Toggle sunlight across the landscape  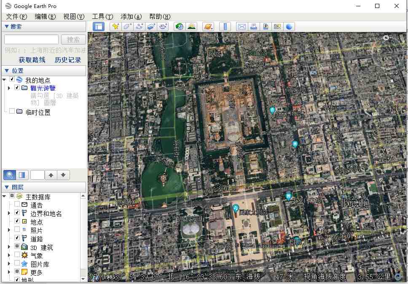tap(191, 26)
